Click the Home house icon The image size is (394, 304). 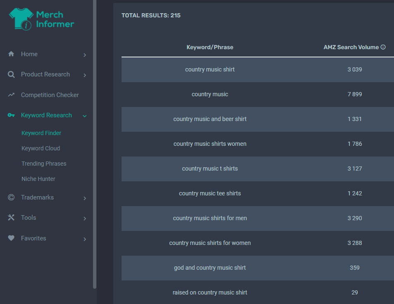(11, 54)
